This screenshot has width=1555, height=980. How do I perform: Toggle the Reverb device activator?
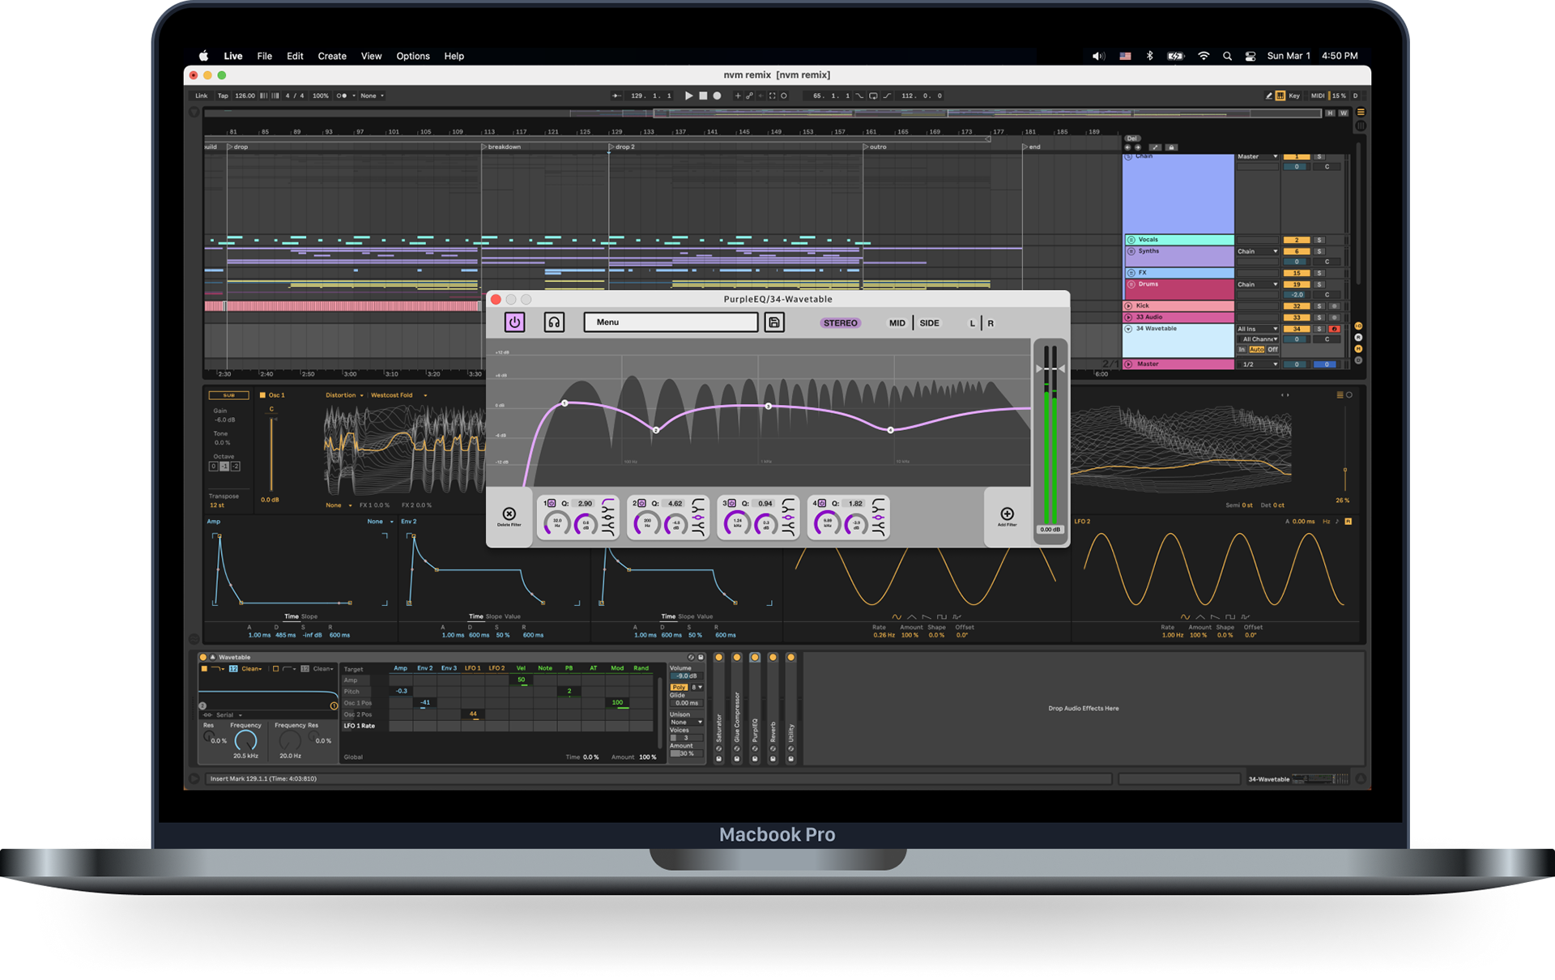pyautogui.click(x=773, y=658)
